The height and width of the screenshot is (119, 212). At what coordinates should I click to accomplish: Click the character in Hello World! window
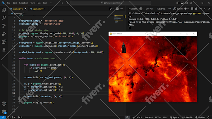123,48
